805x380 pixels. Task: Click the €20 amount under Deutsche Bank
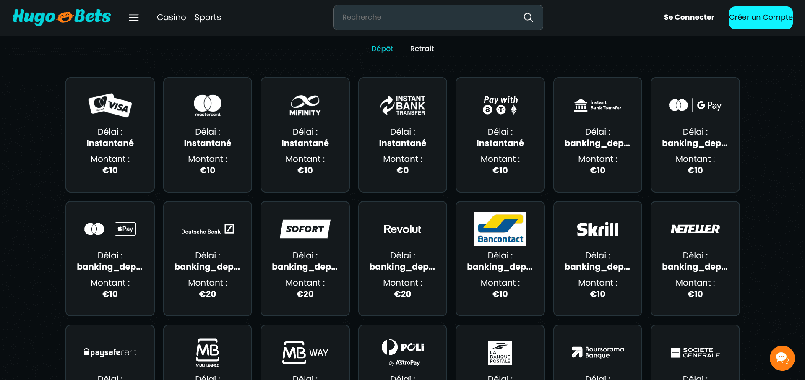pyautogui.click(x=208, y=294)
